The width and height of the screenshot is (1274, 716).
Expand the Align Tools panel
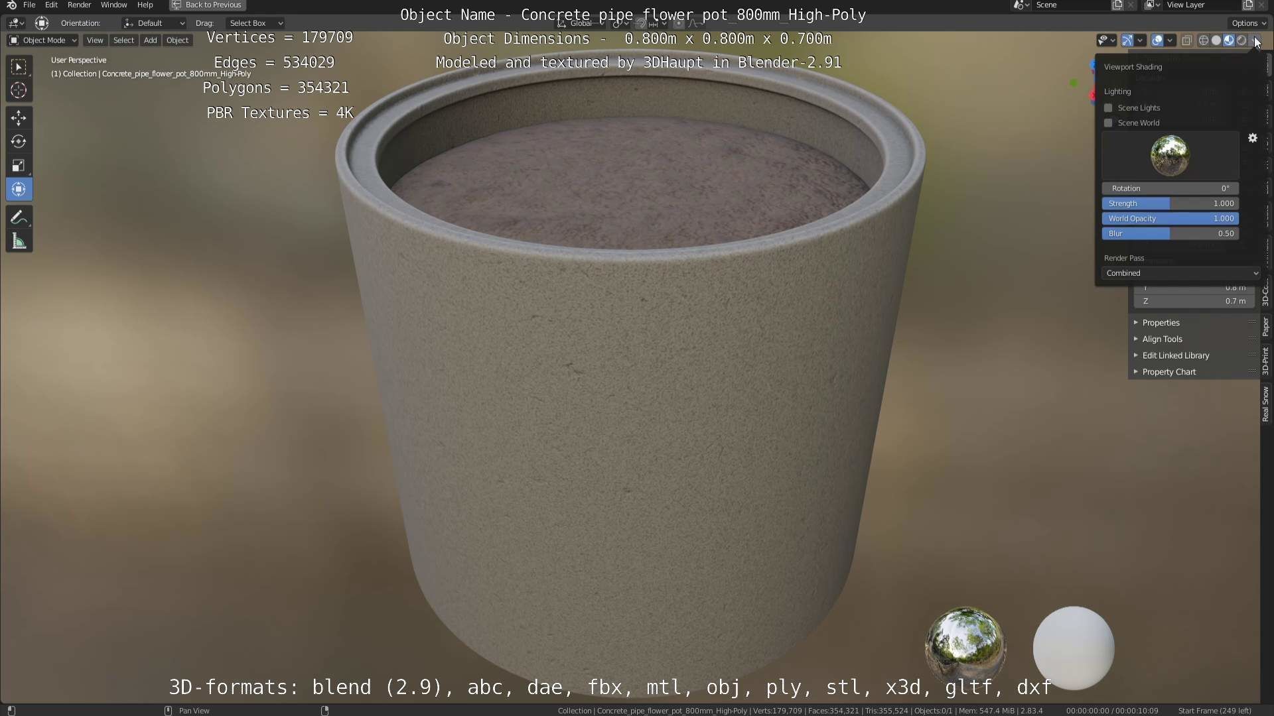(1194, 339)
